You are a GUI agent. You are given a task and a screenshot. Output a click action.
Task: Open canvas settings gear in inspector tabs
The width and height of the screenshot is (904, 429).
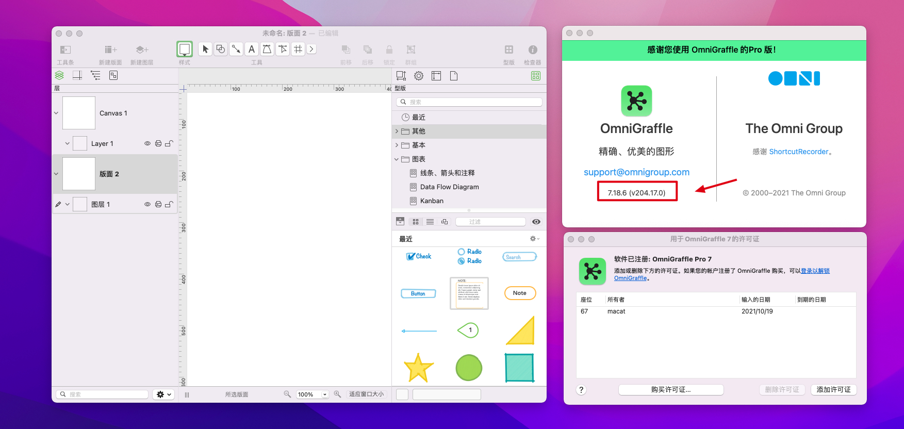click(419, 76)
